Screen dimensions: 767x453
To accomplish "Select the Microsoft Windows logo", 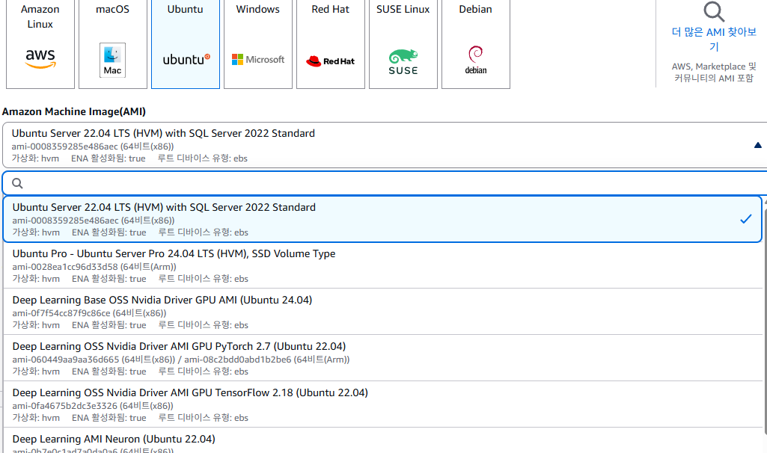I will 257,60.
